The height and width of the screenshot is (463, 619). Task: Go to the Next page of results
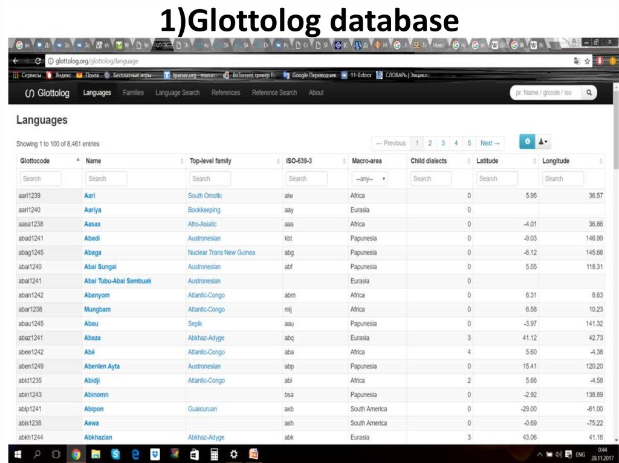490,143
